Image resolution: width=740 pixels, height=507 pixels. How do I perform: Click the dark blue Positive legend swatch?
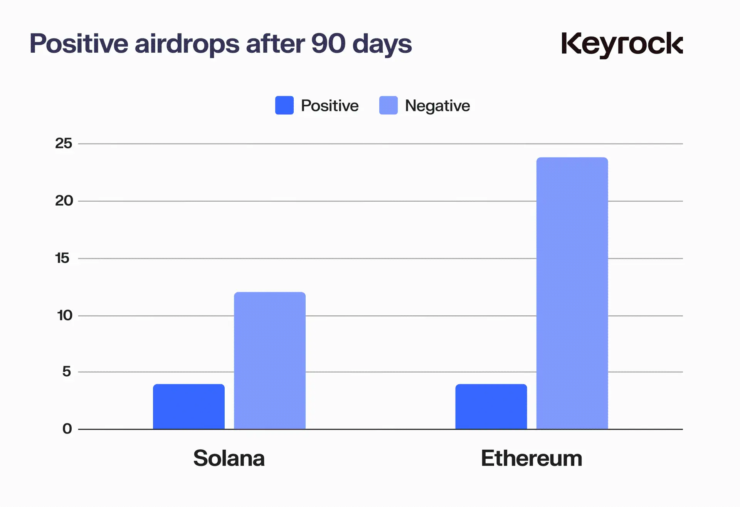coord(284,105)
